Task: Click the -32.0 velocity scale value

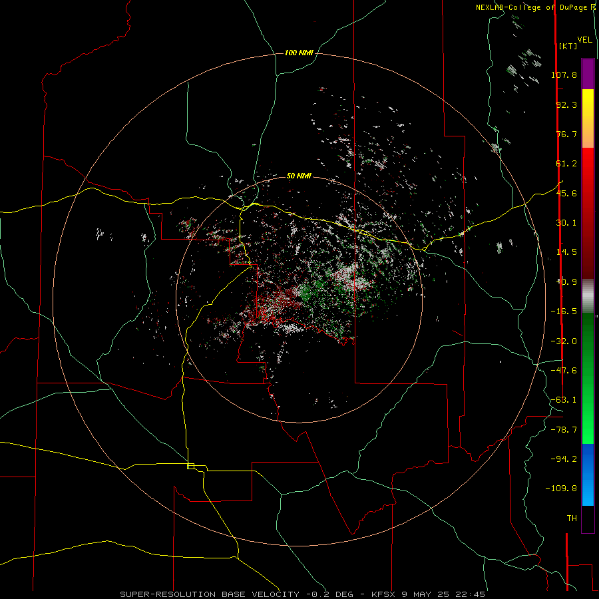Action: pyautogui.click(x=564, y=341)
